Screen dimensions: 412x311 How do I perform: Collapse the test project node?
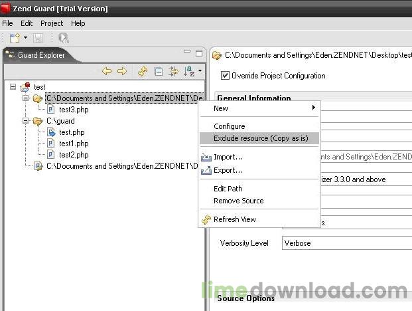pyautogui.click(x=13, y=86)
